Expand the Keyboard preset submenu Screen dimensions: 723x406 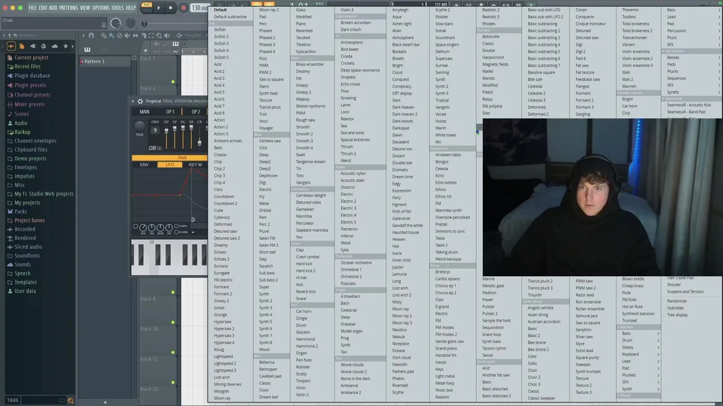[x=640, y=354]
